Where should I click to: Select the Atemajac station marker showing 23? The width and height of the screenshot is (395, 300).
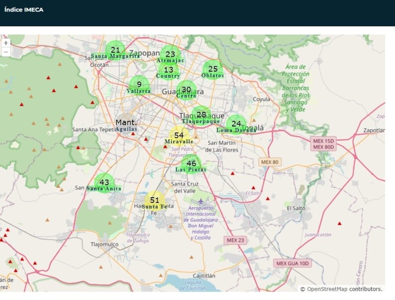[170, 55]
